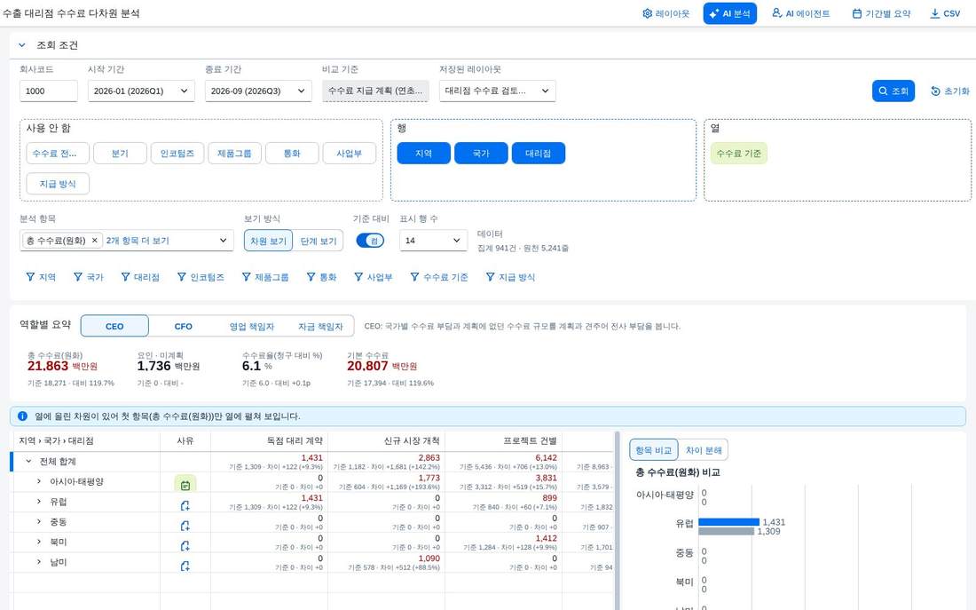Reset conditions with 초기화

(x=950, y=91)
